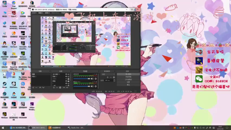This screenshot has height=130, width=231.
Task: Adjust the Mic/Aux volume slider
Action: (82, 86)
